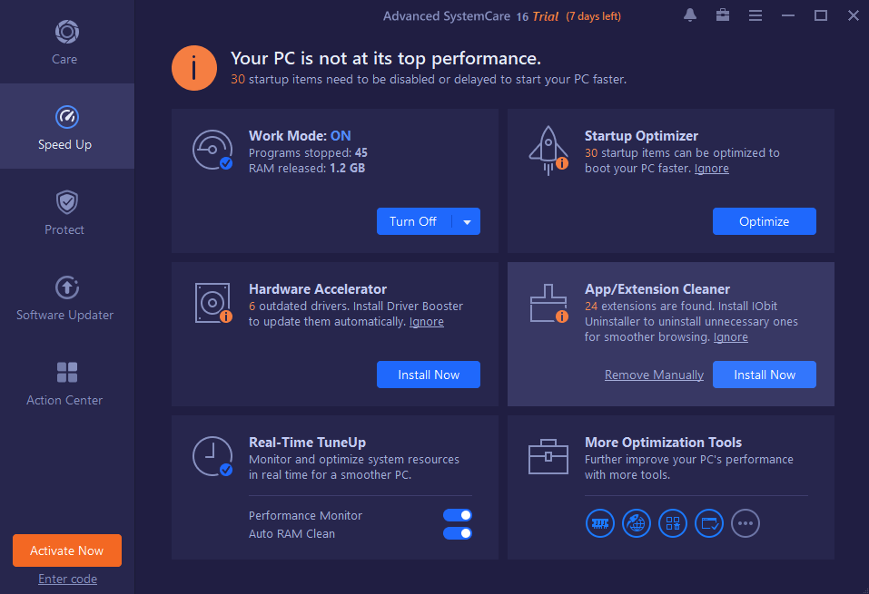The image size is (869, 594).
Task: Select the Speed Up gauge icon
Action: pyautogui.click(x=67, y=117)
